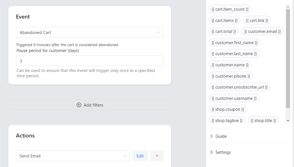Select the customer.phone variable tag

pos(231,76)
